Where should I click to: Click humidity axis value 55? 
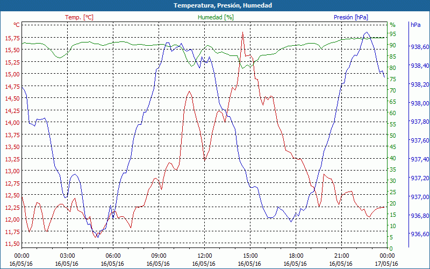point(393,124)
